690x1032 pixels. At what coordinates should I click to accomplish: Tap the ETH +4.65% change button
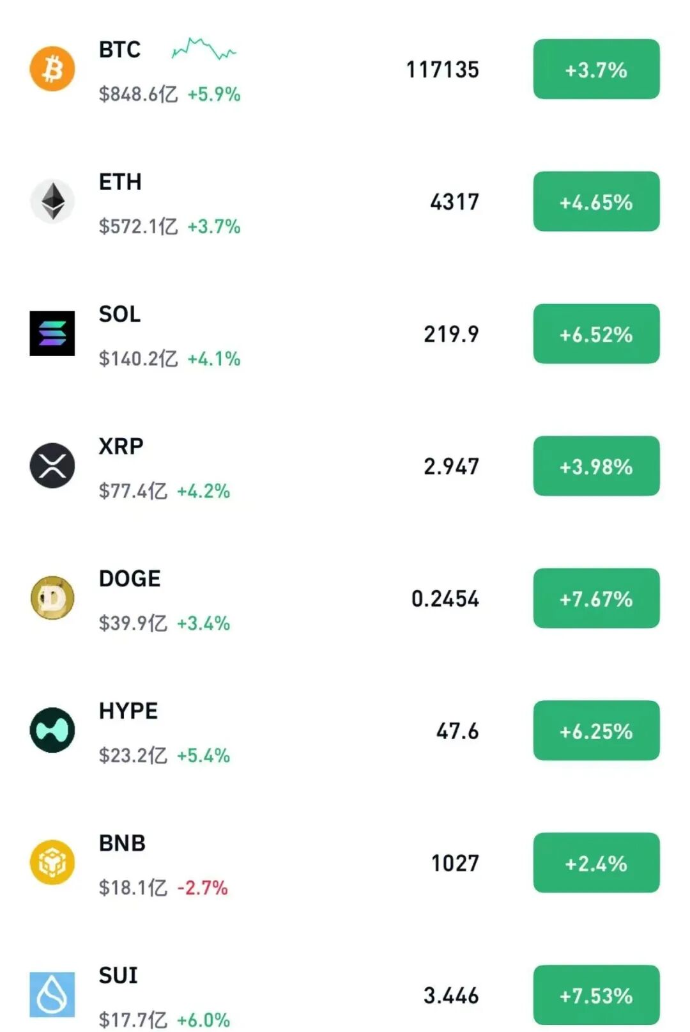coord(596,201)
